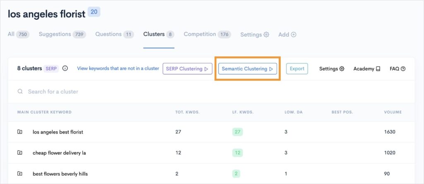
Task: Open the Suggestions tab
Action: pos(63,34)
